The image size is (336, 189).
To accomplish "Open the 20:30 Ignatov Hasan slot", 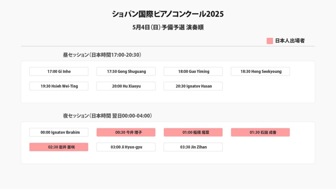I will (x=193, y=86).
